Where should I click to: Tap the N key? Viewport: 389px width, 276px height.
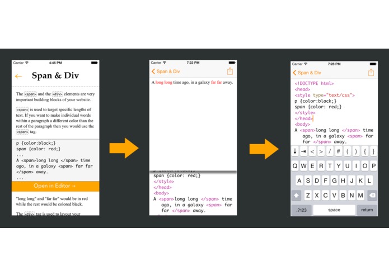point(352,196)
